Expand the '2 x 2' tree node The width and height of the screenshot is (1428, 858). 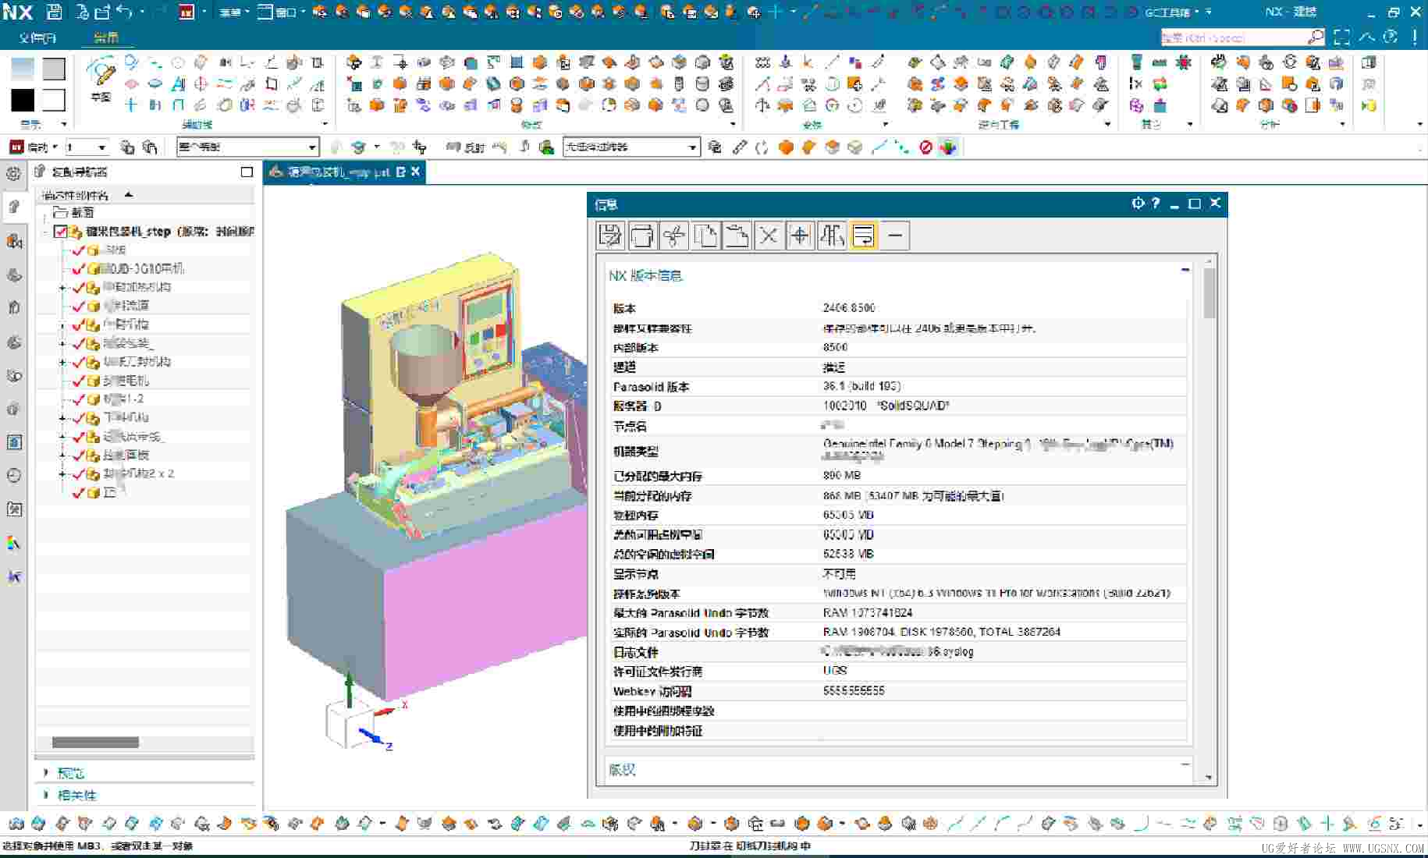(62, 473)
